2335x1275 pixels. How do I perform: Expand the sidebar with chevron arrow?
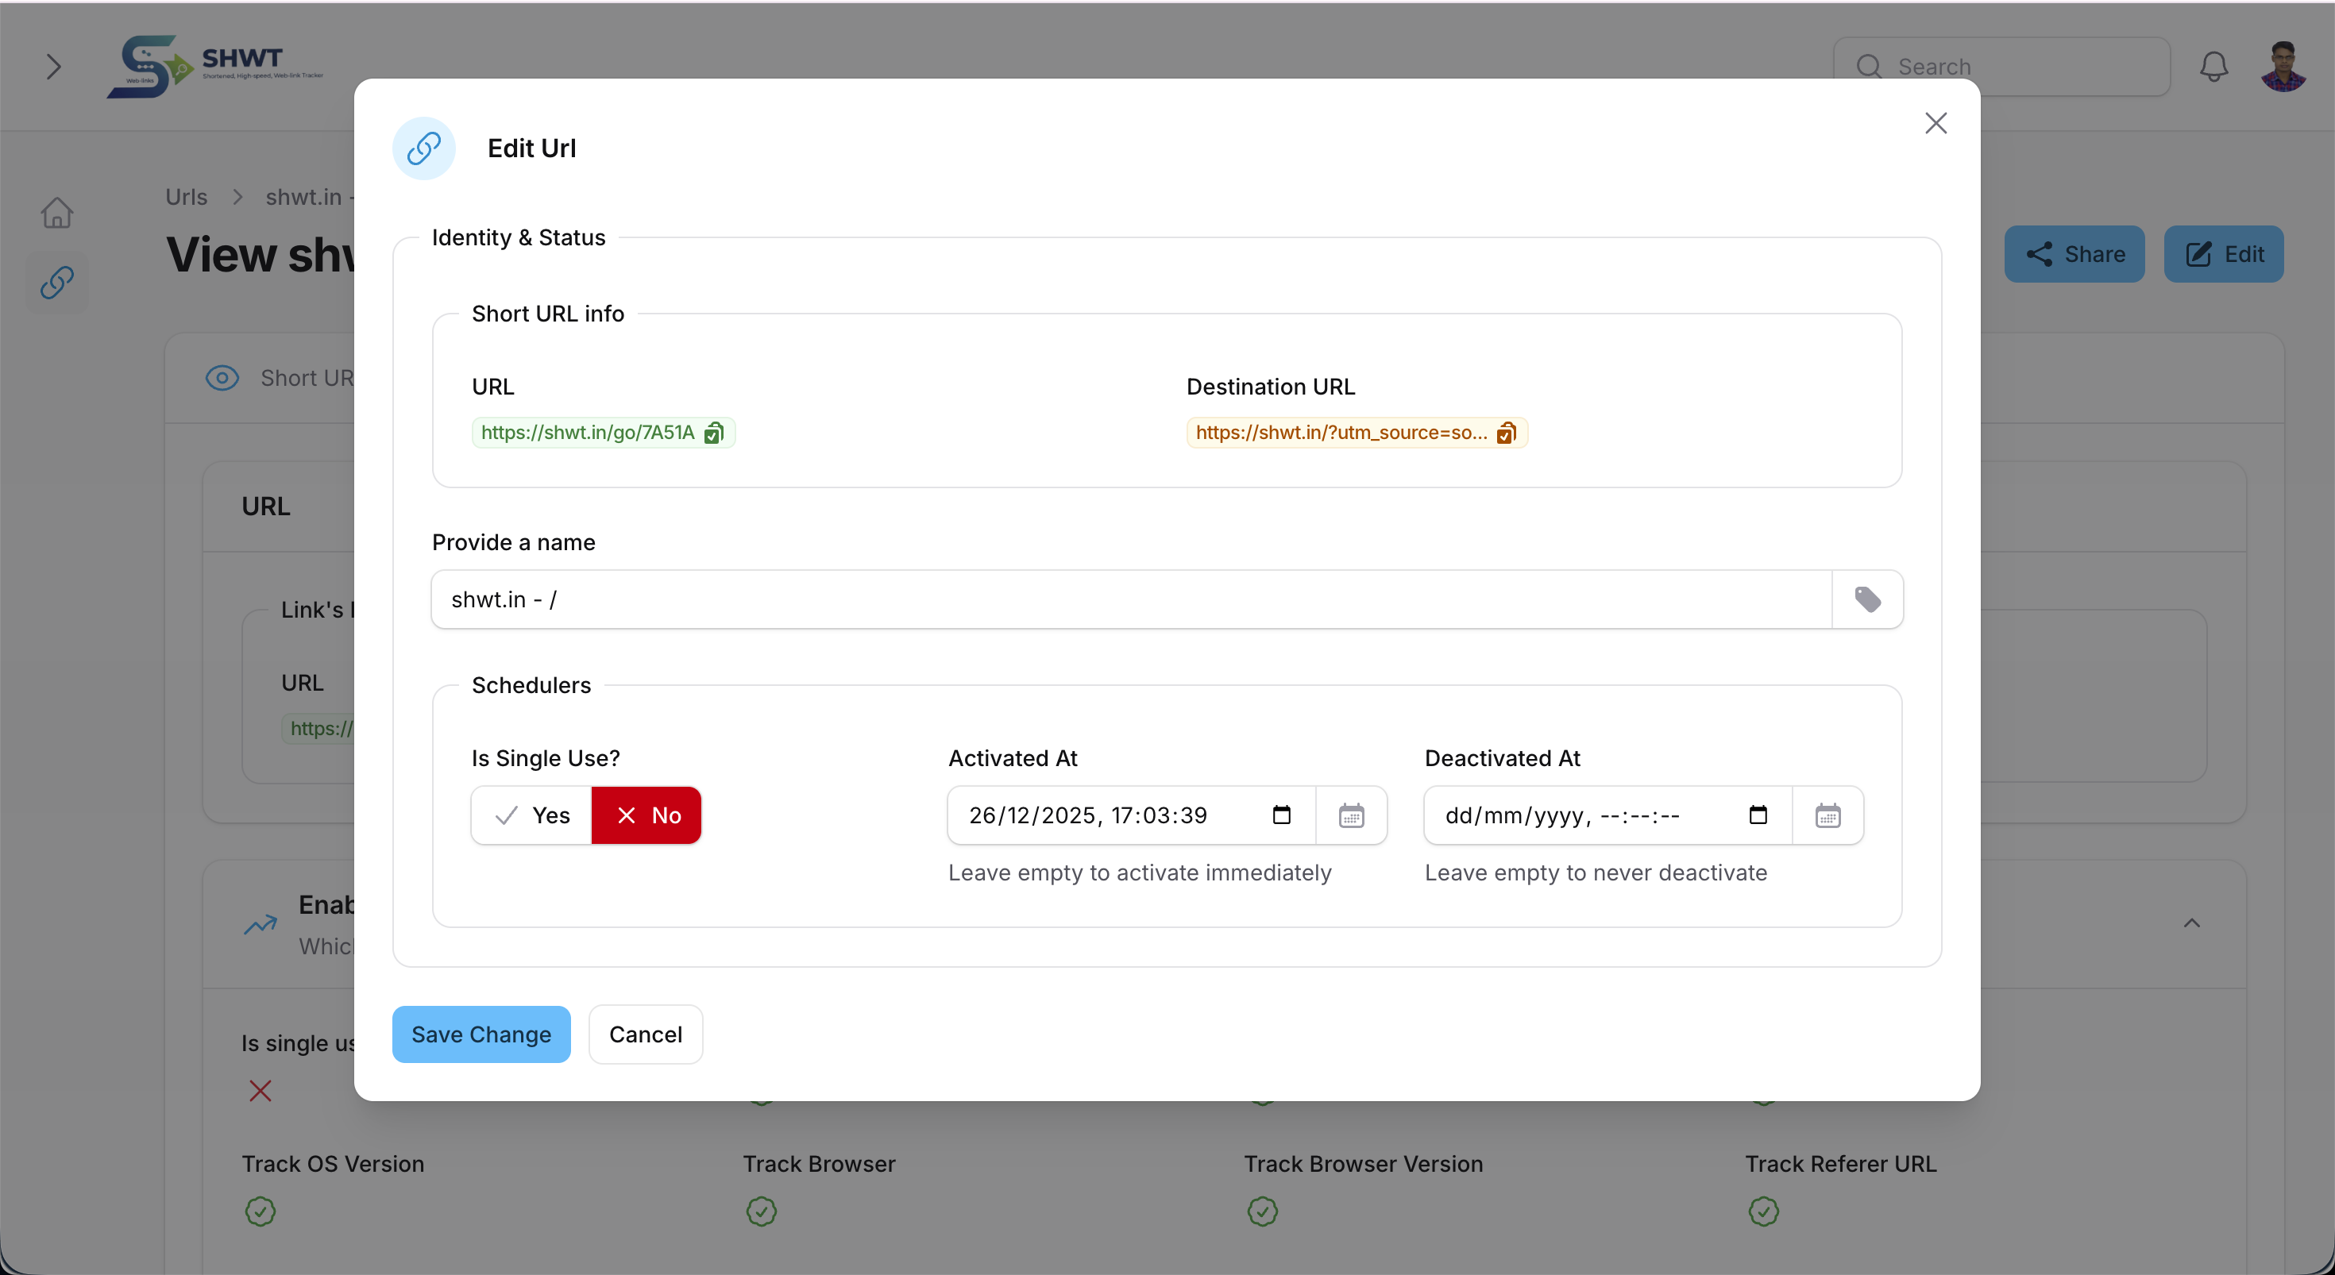[x=53, y=66]
